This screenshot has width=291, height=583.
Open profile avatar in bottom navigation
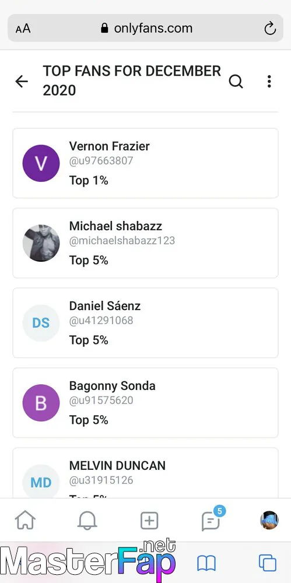click(x=269, y=520)
